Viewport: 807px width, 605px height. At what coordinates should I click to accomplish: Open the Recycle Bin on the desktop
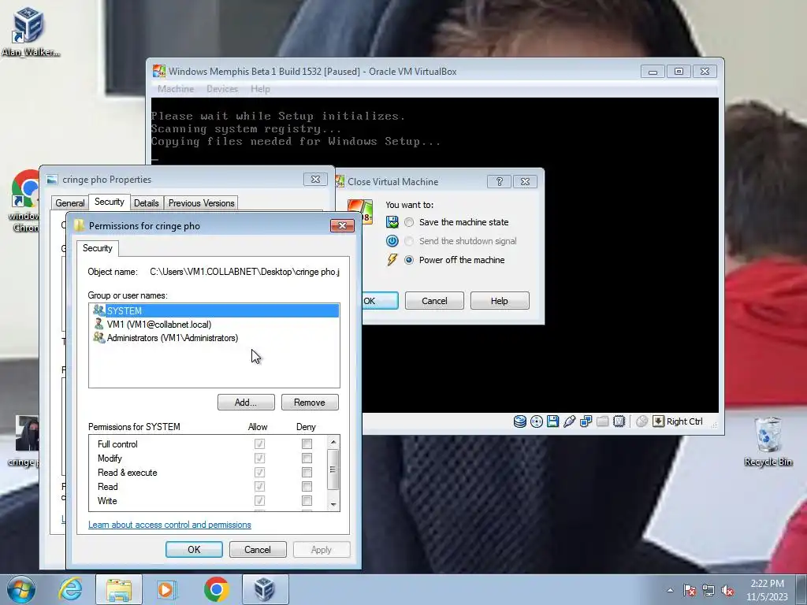(x=768, y=441)
